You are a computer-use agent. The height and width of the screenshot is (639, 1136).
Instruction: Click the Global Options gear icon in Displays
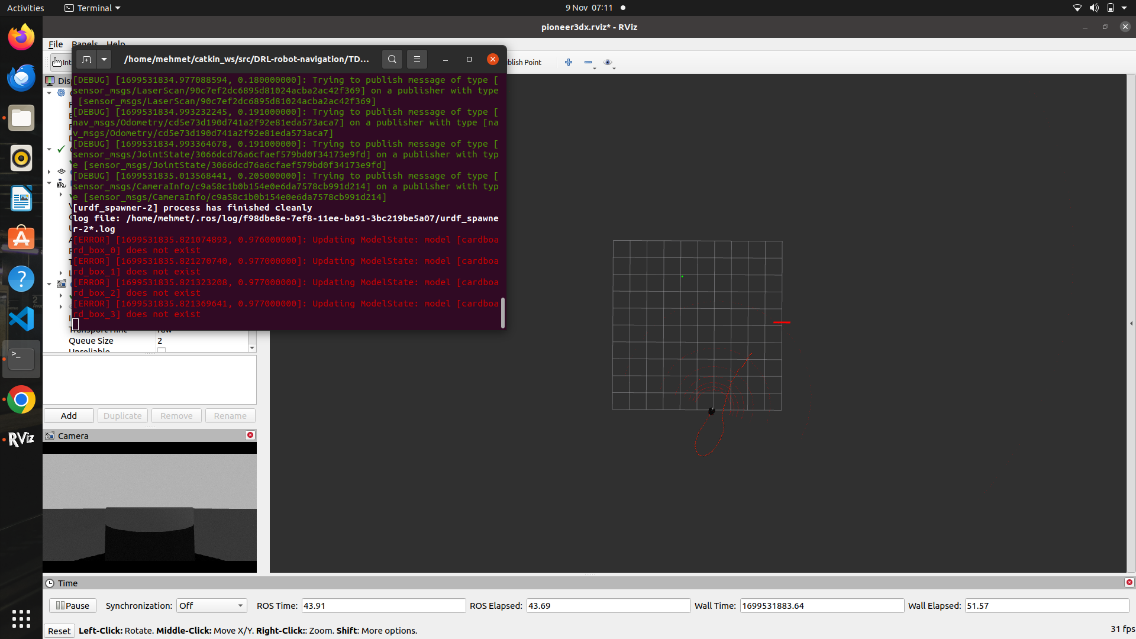point(61,93)
